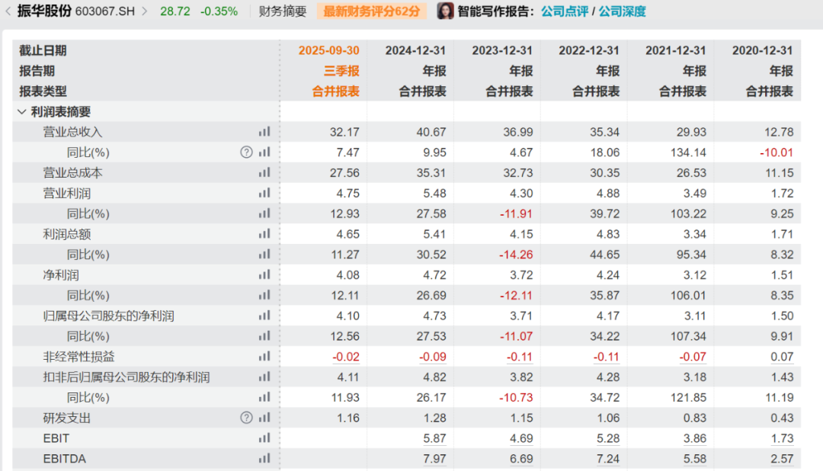This screenshot has height=471, width=823.
Task: Show trend chart for 净利润 row
Action: point(264,275)
